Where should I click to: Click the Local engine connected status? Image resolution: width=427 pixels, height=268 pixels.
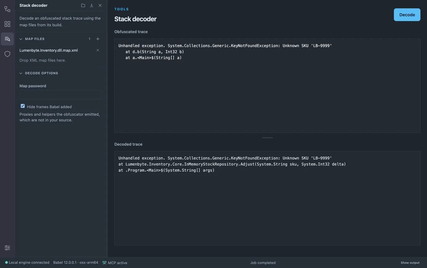[27, 263]
